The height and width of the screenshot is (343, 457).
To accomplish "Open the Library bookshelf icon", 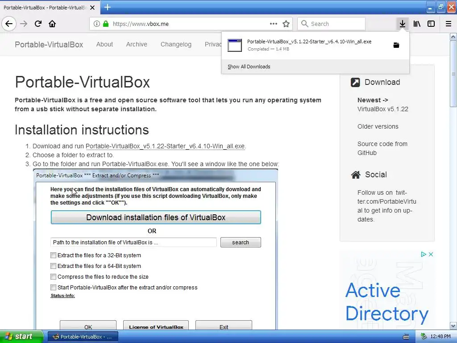I will (x=417, y=24).
